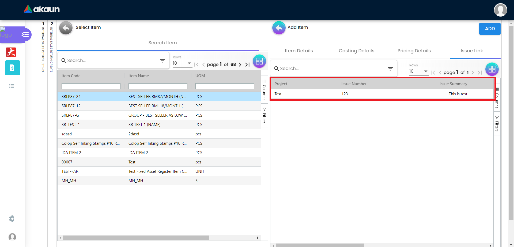Click the ADD button
Viewport: 514px width, 247px height.
click(490, 29)
